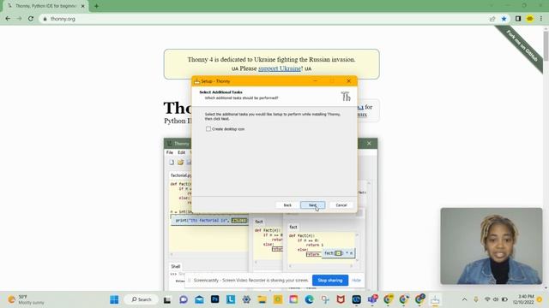Launch Photoshop from the taskbar
This screenshot has width=549, height=308.
[214, 299]
